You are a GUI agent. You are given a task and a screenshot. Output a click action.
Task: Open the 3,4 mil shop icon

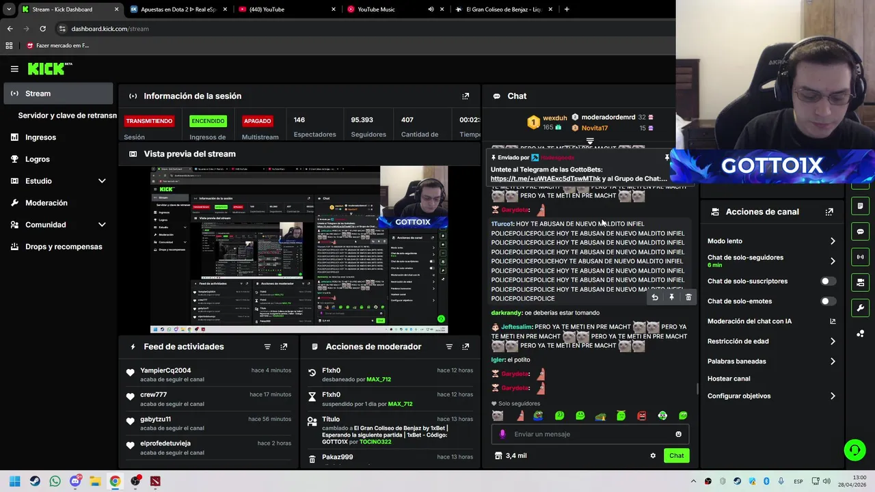[x=498, y=456]
